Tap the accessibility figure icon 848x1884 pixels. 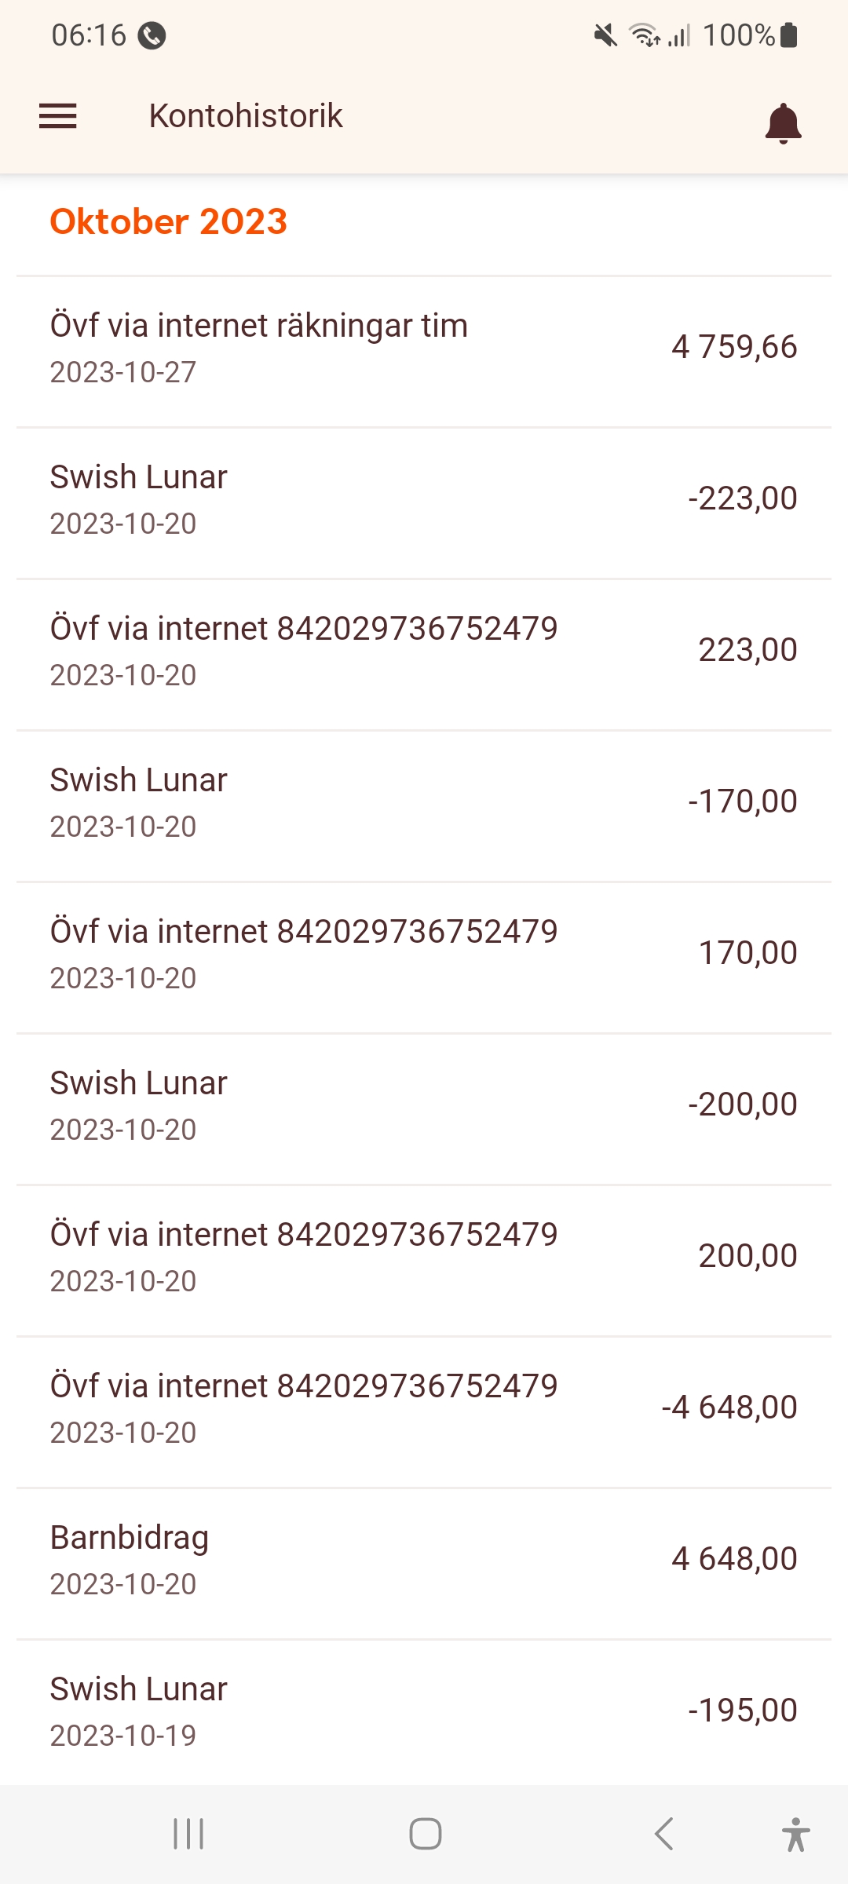[x=795, y=1834]
